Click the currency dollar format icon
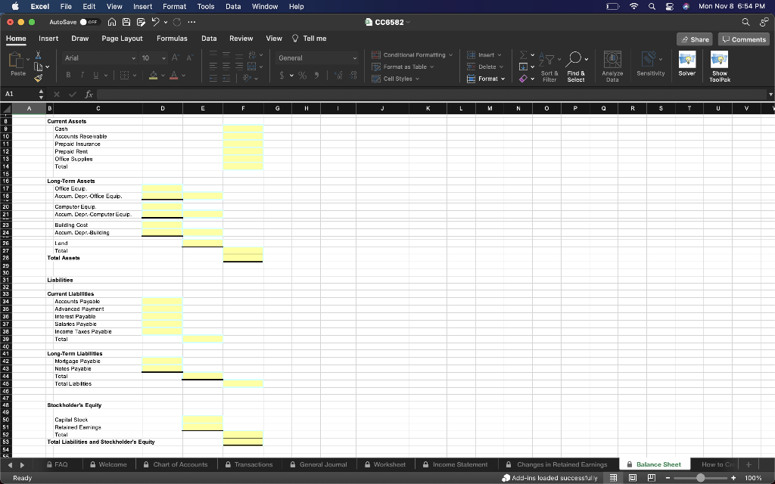Image resolution: width=775 pixels, height=484 pixels. [x=282, y=75]
